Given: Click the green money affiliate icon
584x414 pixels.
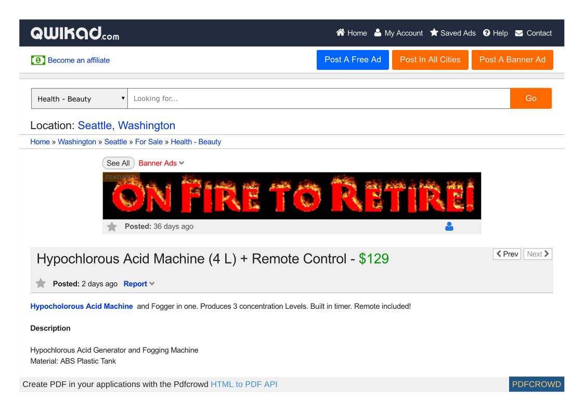Looking at the screenshot, I should point(38,60).
